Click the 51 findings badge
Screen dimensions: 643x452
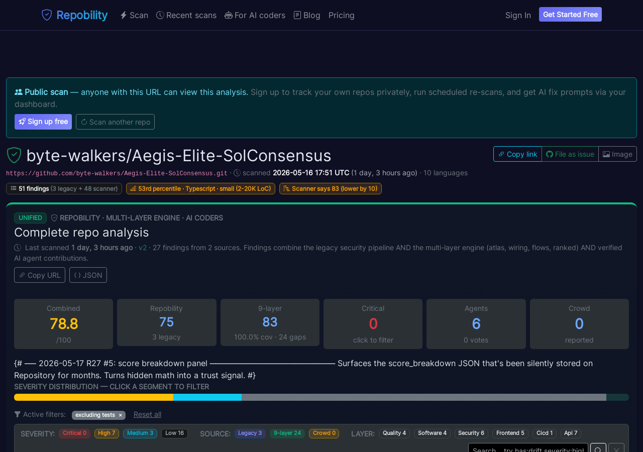(64, 188)
